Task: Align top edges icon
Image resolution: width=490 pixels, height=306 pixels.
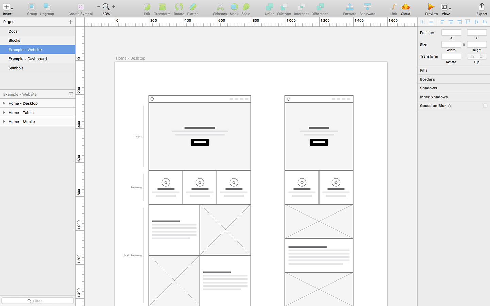Action: (468, 22)
